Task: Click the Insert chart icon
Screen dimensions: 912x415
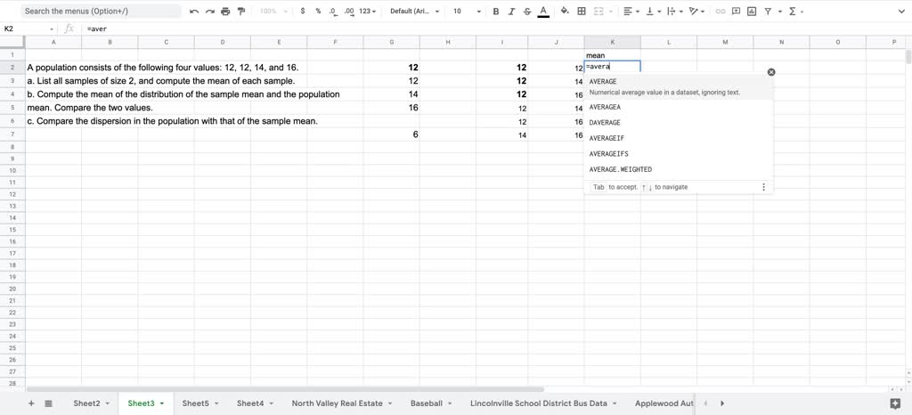Action: [x=752, y=12]
